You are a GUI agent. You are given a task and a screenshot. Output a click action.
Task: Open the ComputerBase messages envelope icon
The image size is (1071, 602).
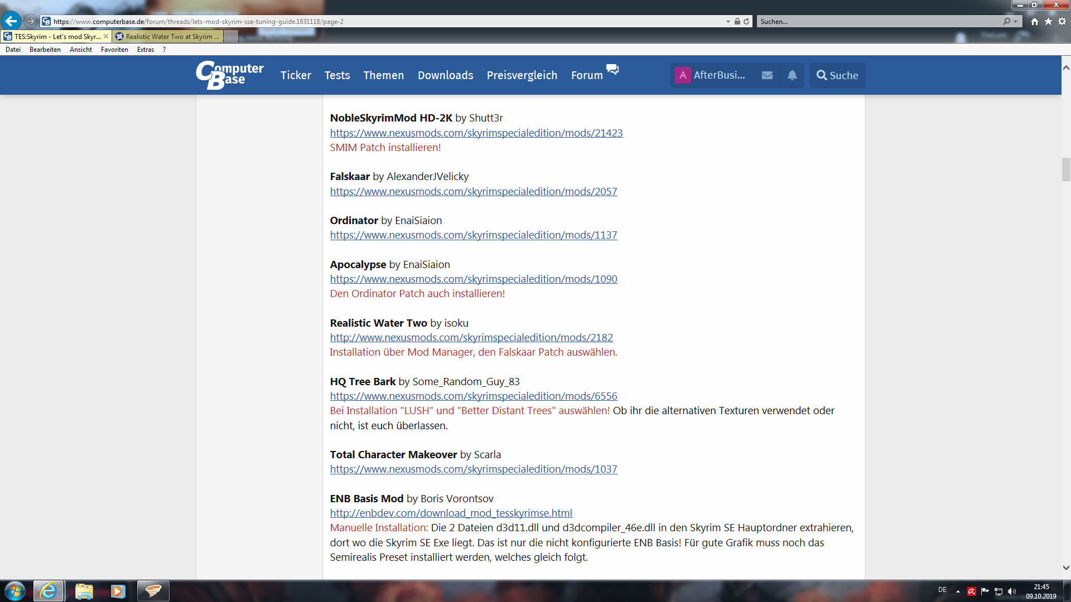[767, 75]
